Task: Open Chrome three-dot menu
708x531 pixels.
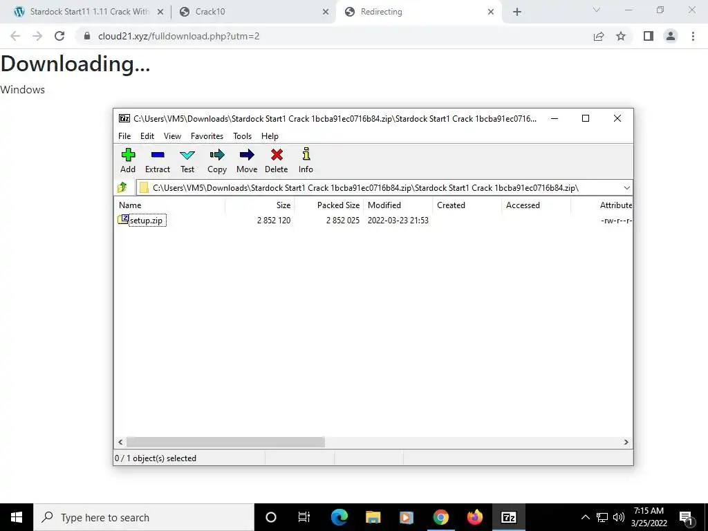Action: tap(693, 36)
